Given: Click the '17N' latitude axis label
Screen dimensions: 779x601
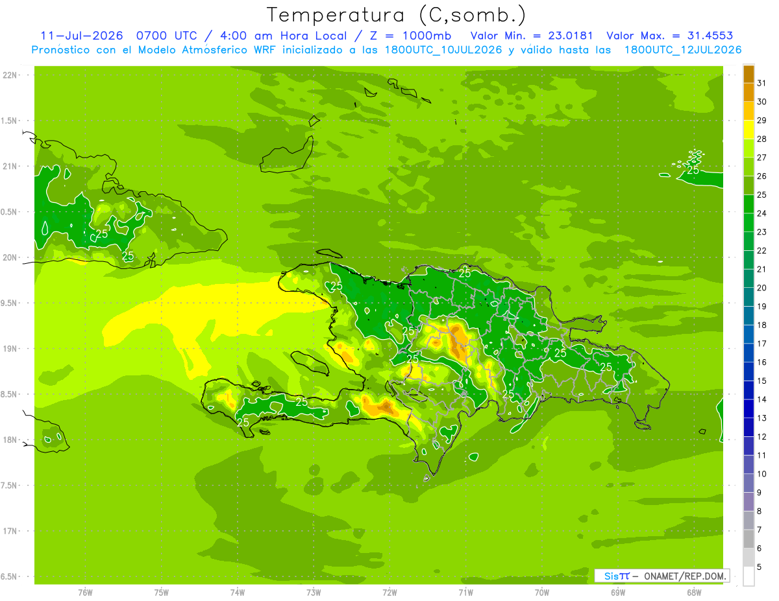Looking at the screenshot, I should pyautogui.click(x=10, y=531).
